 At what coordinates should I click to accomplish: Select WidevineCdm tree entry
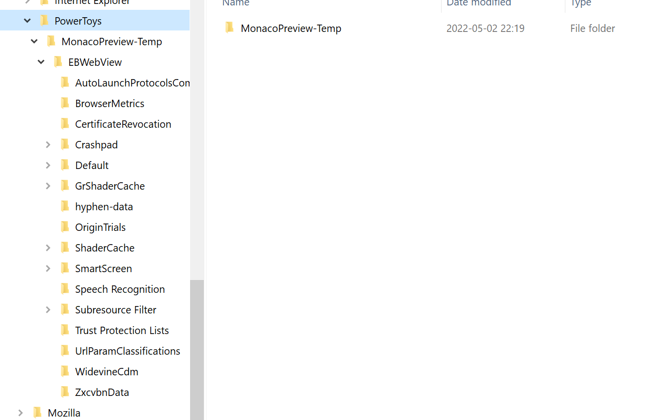click(x=107, y=372)
